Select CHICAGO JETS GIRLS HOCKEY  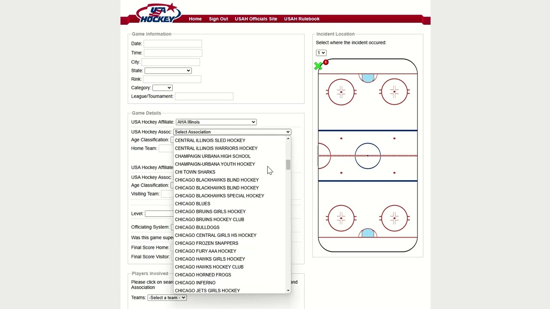click(229, 291)
